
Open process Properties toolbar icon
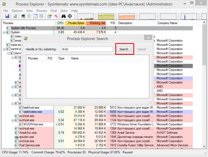coord(49,16)
